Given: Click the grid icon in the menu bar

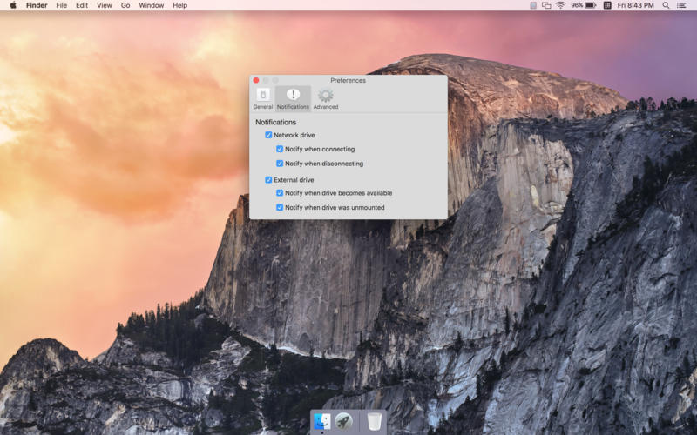Looking at the screenshot, I should (x=607, y=5).
